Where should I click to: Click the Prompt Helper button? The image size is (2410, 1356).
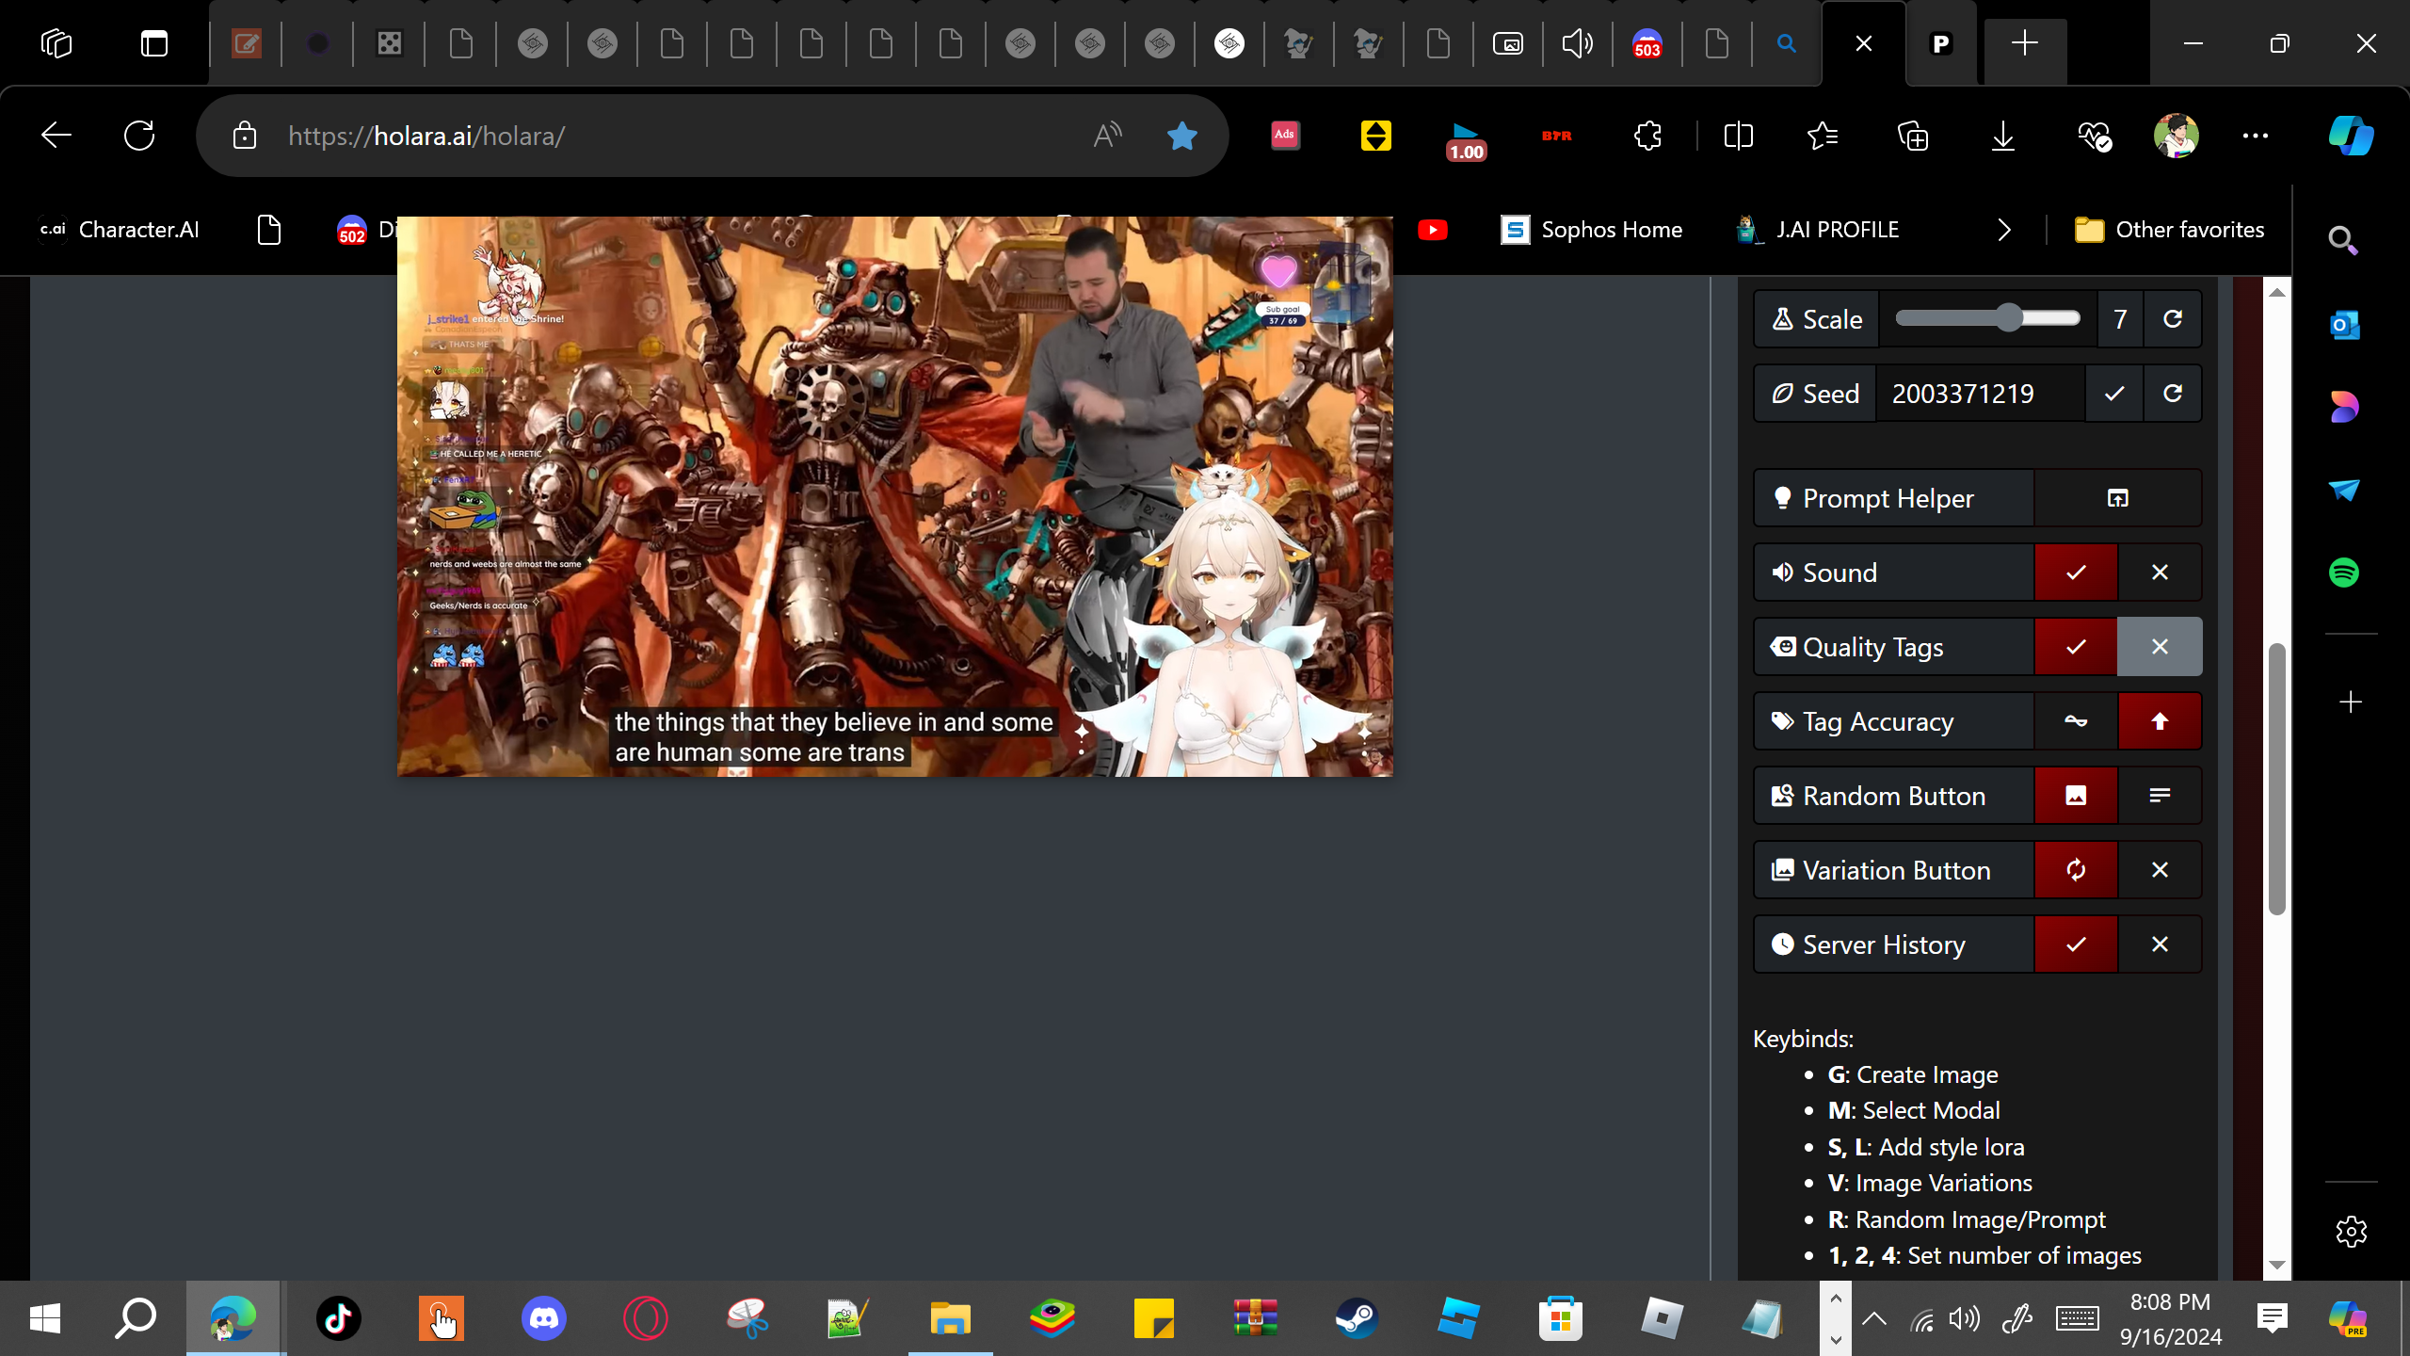point(1894,498)
